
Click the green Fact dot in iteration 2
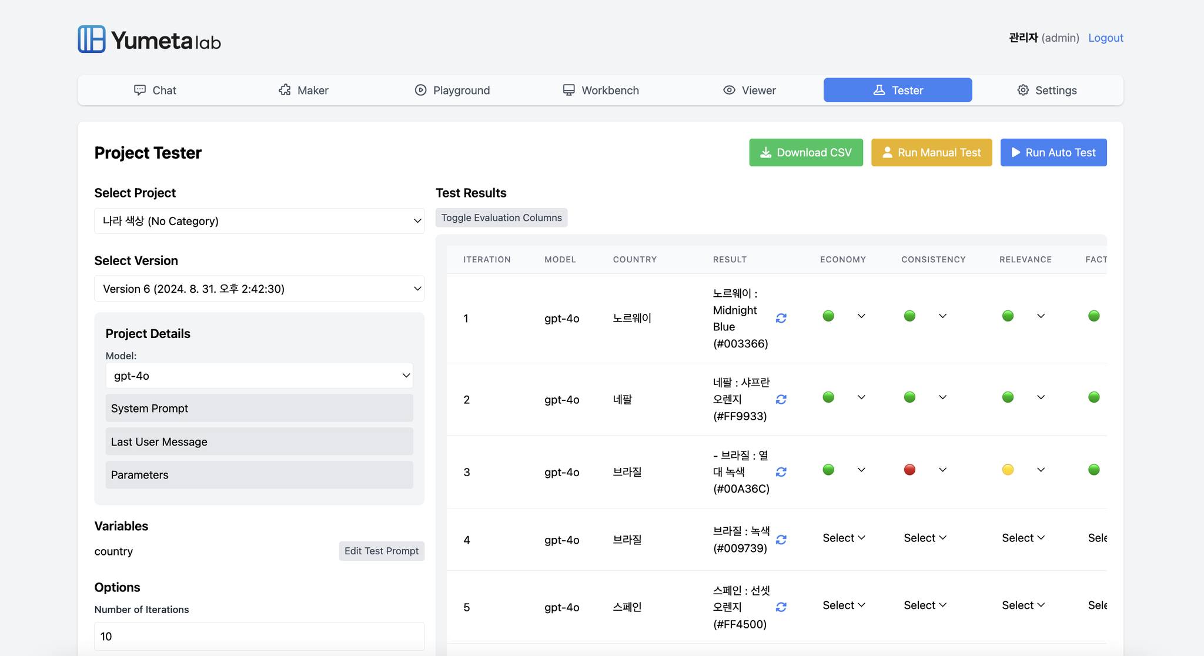(1093, 397)
